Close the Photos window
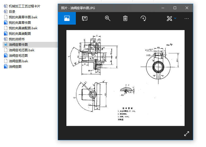This screenshot has height=147, width=206. 187,8
